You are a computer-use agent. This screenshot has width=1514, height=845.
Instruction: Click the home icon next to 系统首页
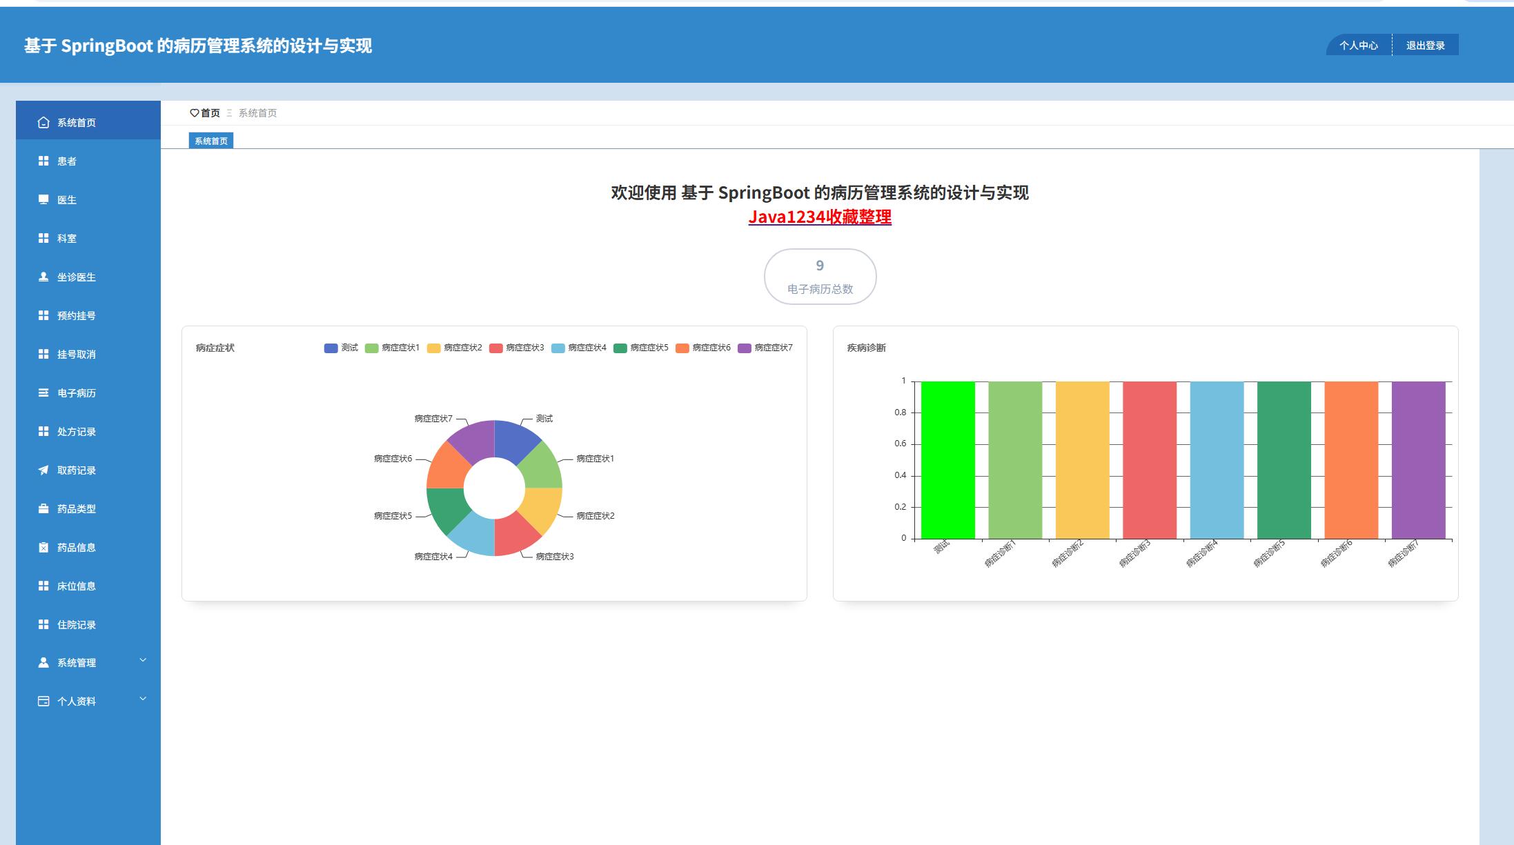[x=41, y=121]
